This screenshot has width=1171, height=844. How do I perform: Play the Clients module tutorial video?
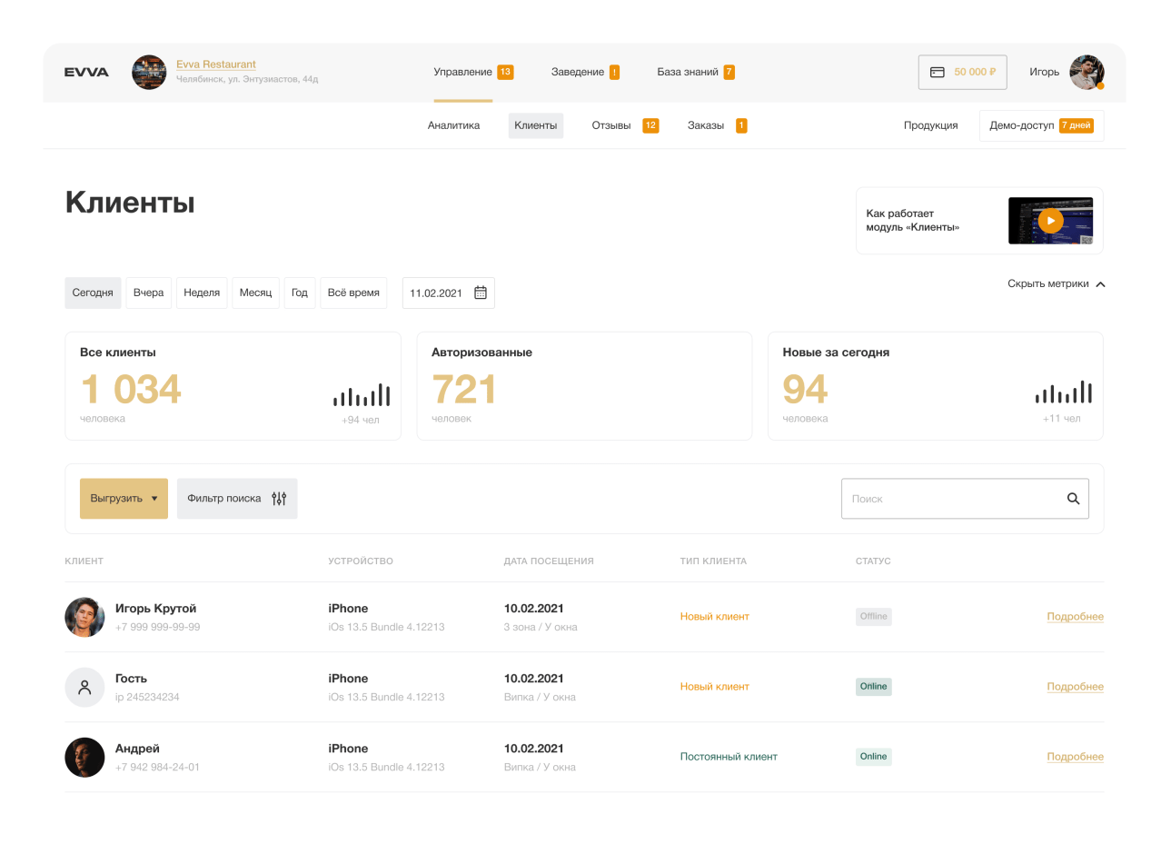pyautogui.click(x=1050, y=221)
